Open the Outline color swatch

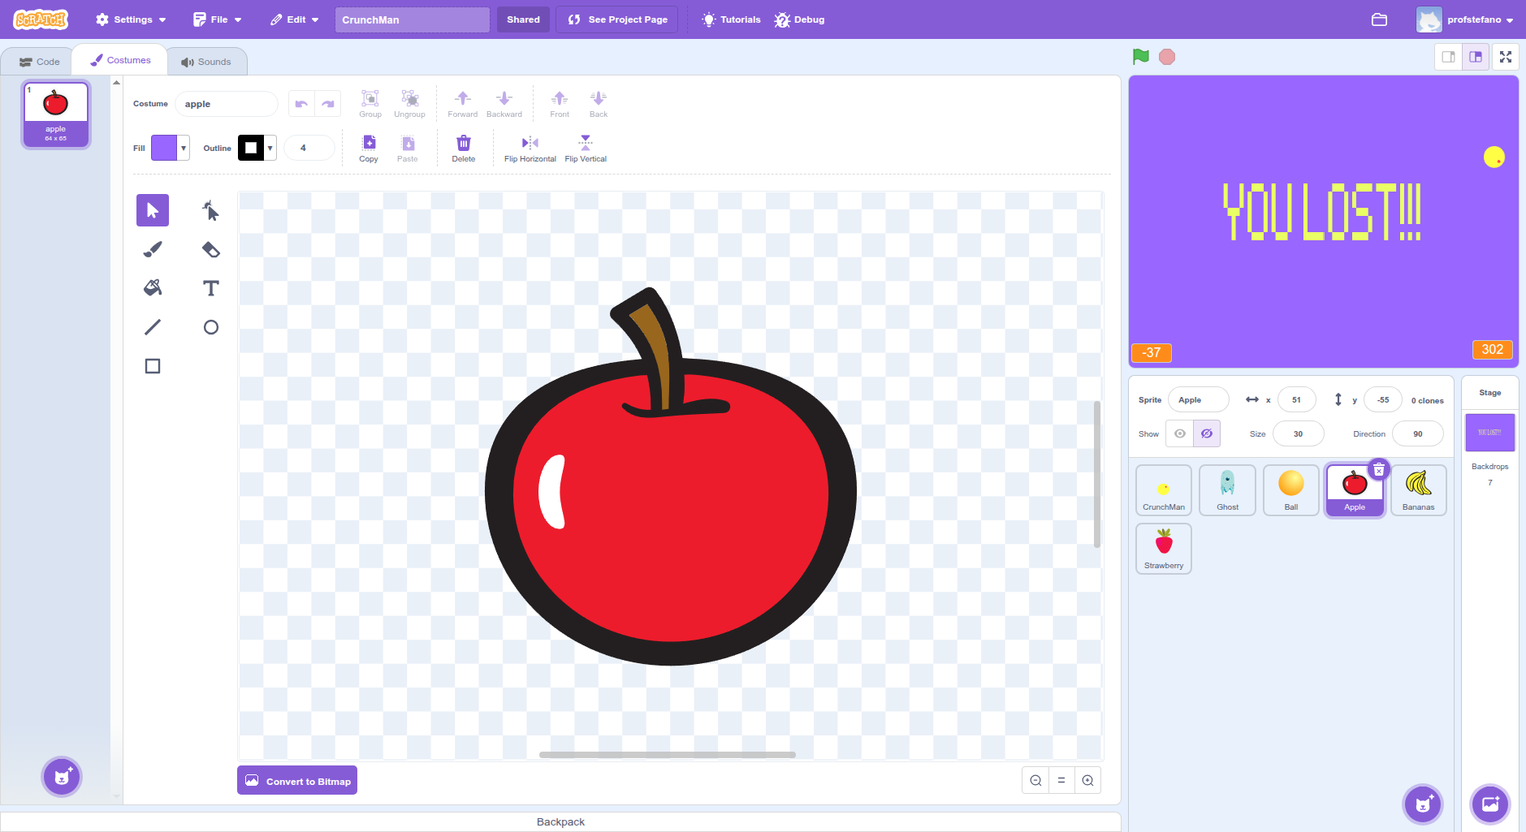tap(257, 148)
